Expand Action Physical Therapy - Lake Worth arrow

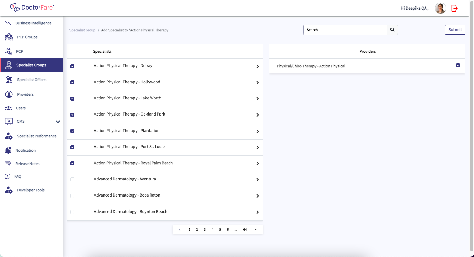click(x=258, y=99)
